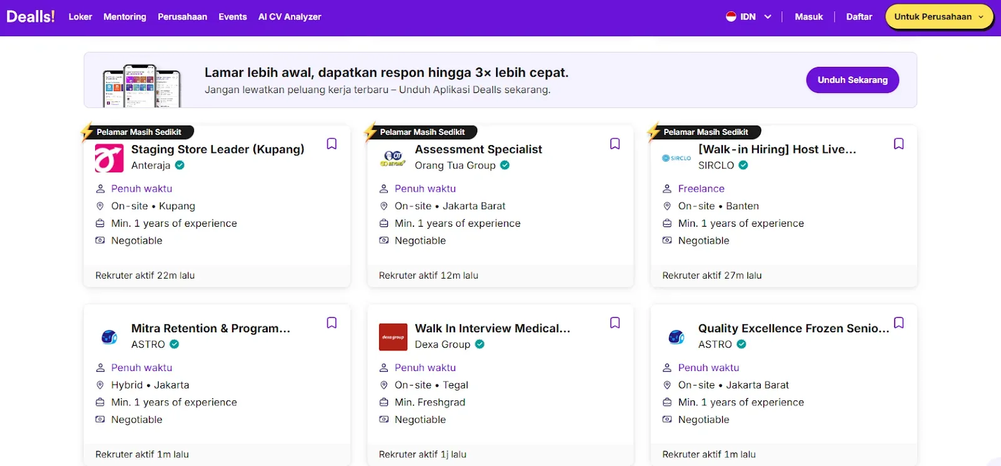Click the location pin icon beside Banten
1001x466 pixels.
coord(667,206)
